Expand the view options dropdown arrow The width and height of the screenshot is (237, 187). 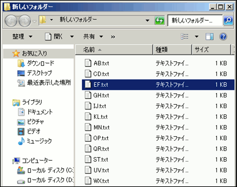(196, 37)
